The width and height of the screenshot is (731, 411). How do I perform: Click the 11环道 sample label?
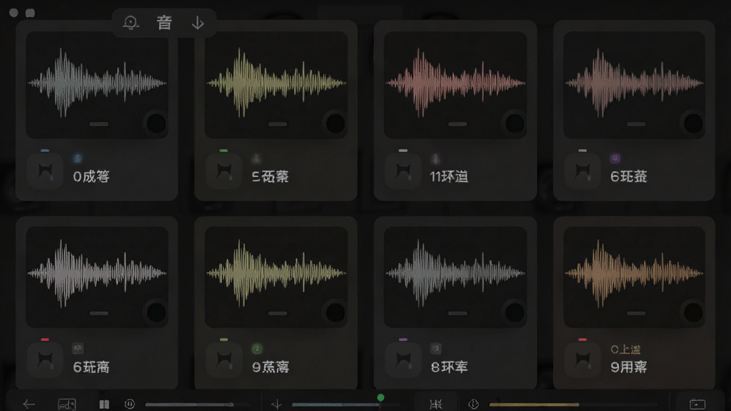449,176
